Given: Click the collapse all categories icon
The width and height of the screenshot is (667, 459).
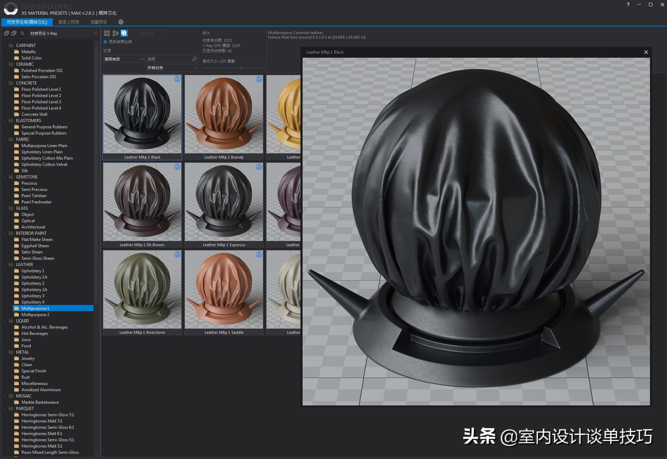Looking at the screenshot, I should (13, 33).
